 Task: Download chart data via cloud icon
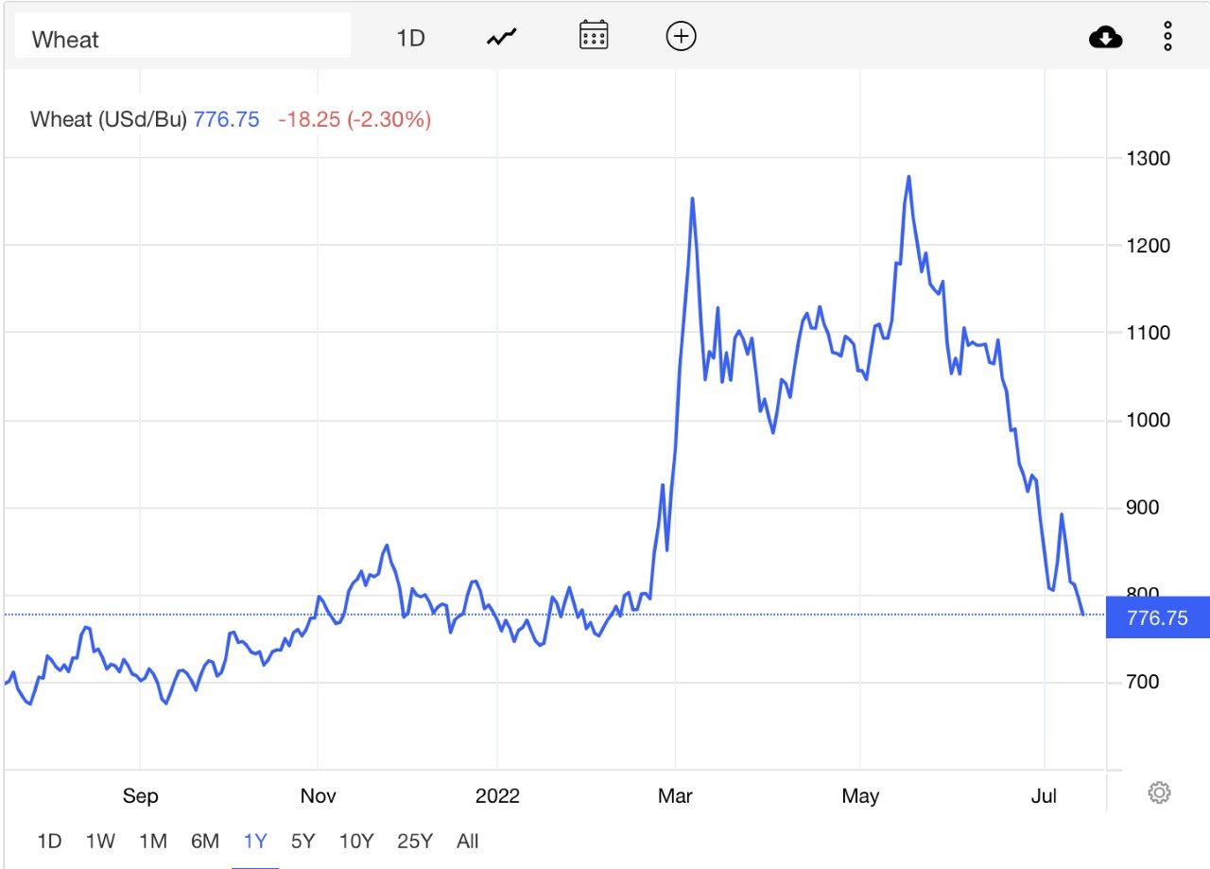pyautogui.click(x=1106, y=38)
